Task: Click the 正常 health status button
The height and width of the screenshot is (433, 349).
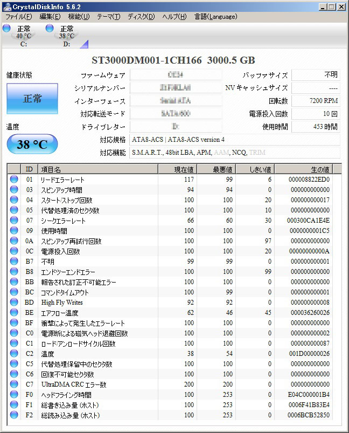Action: click(x=32, y=99)
